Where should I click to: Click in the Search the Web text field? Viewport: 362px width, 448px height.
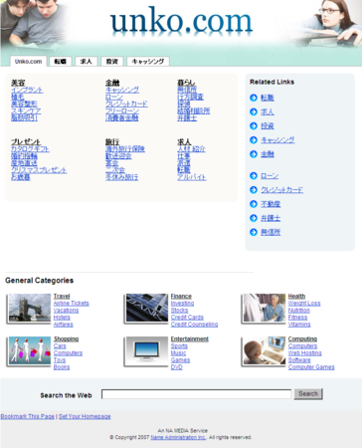[196, 394]
